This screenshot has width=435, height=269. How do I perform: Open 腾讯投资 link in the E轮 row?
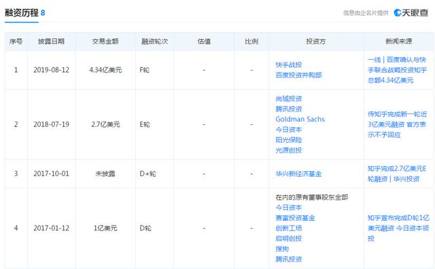coord(288,109)
